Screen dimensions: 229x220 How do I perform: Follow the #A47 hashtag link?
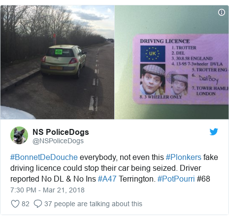[x=107, y=179]
